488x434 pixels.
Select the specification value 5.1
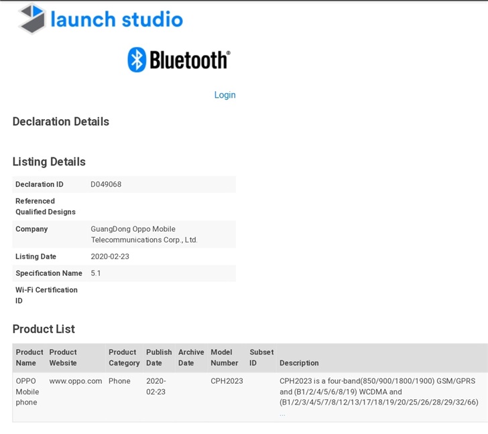tap(96, 273)
